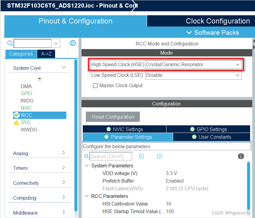Select RCC in System Core list
This screenshot has width=255, height=218.
pos(40,115)
